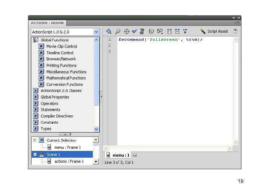The height and width of the screenshot is (194, 259).
Task: Add a new item to the script
Action: tap(109, 31)
